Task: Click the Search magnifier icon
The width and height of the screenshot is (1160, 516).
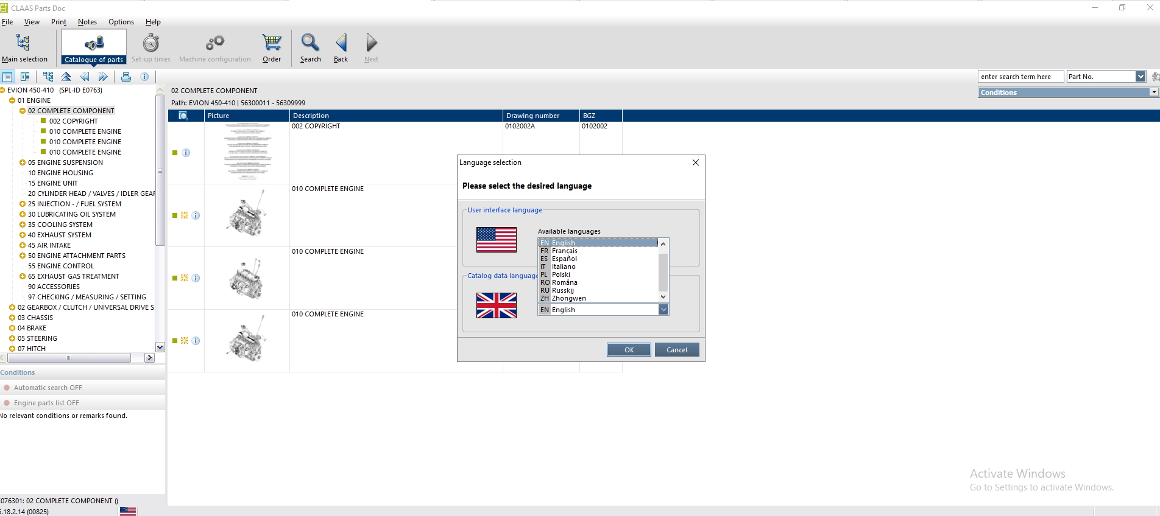Action: pos(310,43)
